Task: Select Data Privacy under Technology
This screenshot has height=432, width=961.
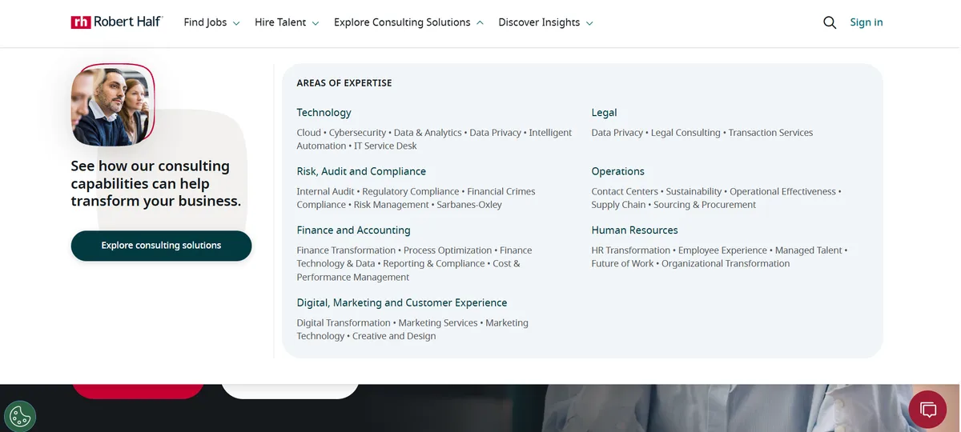Action: pyautogui.click(x=496, y=133)
